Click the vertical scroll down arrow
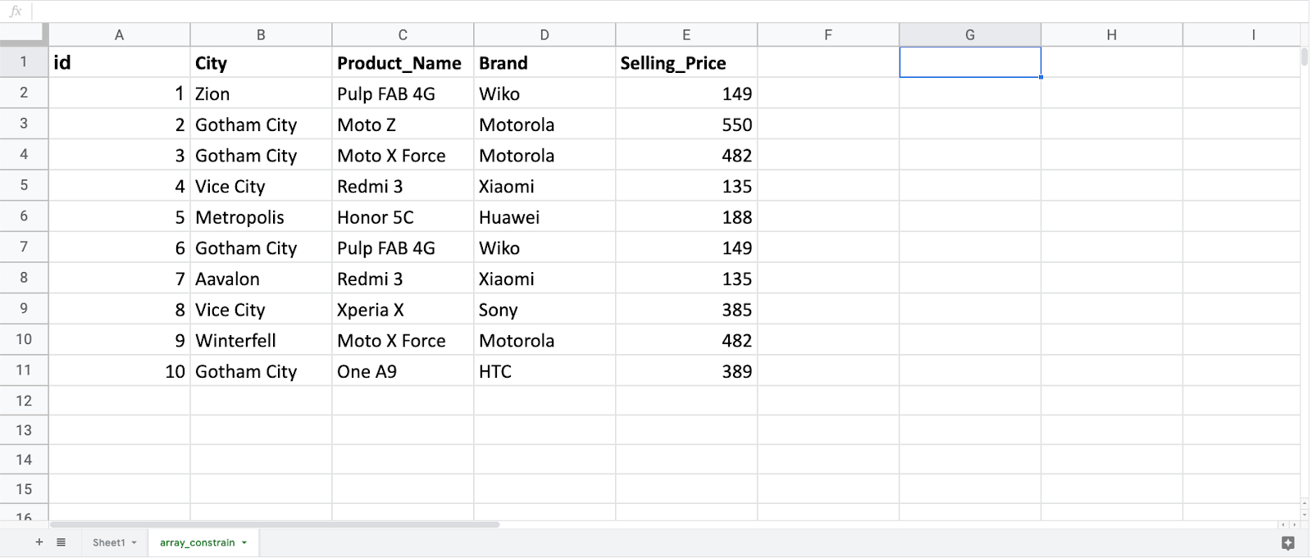Image resolution: width=1312 pixels, height=558 pixels. (1305, 514)
